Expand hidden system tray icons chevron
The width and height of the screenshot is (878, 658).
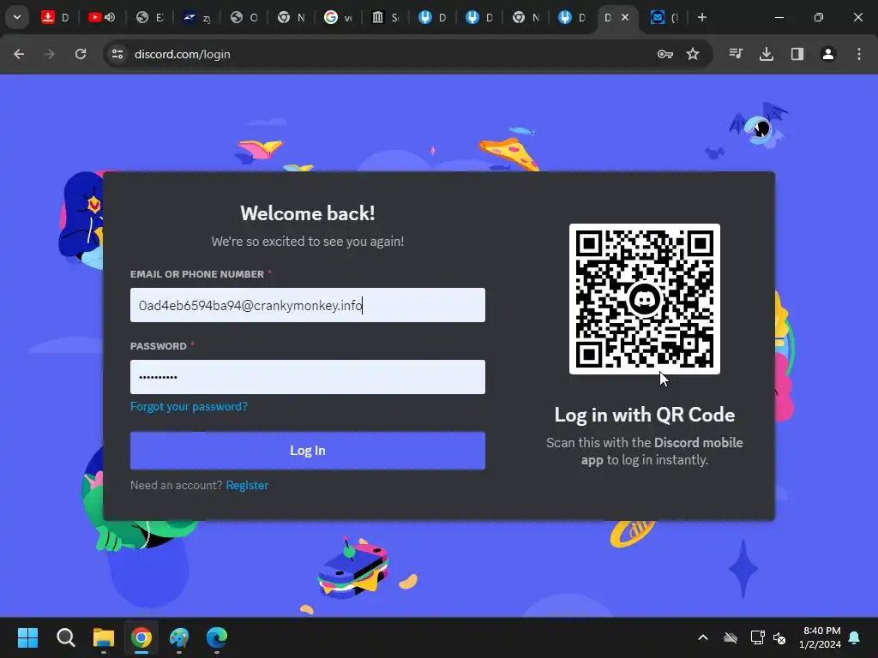[703, 637]
